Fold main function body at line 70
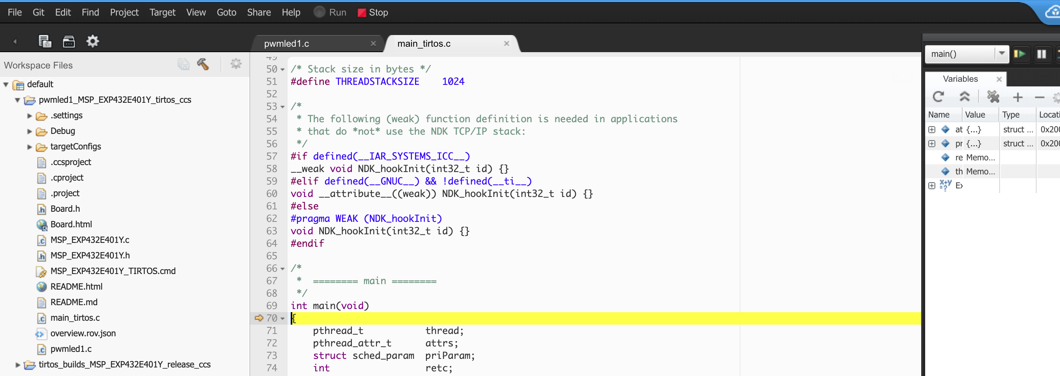 click(283, 318)
